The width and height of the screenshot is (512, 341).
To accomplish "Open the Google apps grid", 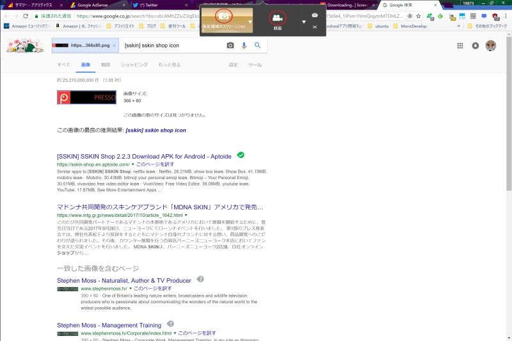I will [460, 45].
